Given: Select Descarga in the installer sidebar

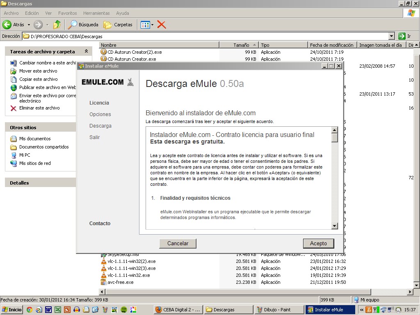Looking at the screenshot, I should coord(100,126).
